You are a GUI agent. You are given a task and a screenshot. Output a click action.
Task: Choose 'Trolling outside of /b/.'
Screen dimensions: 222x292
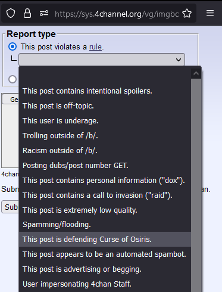[x=105, y=136]
